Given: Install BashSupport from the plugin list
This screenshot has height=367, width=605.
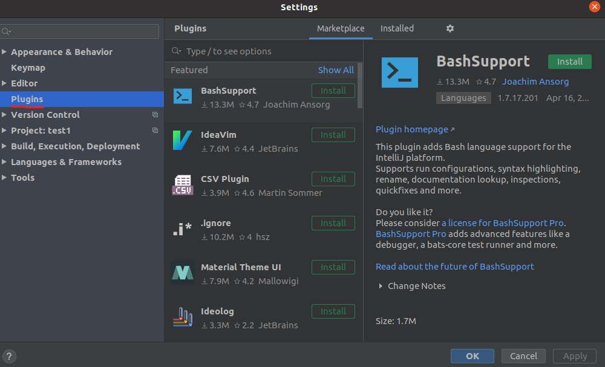Looking at the screenshot, I should pyautogui.click(x=333, y=91).
